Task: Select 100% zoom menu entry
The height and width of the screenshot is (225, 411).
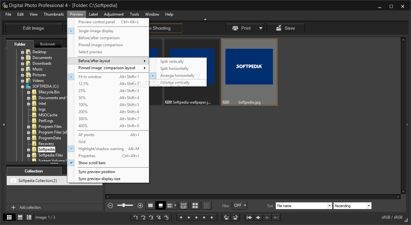Action: [108, 105]
